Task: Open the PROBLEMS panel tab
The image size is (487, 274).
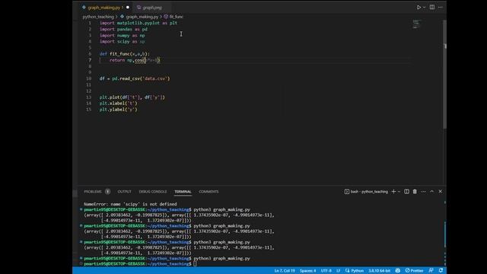Action: click(93, 192)
